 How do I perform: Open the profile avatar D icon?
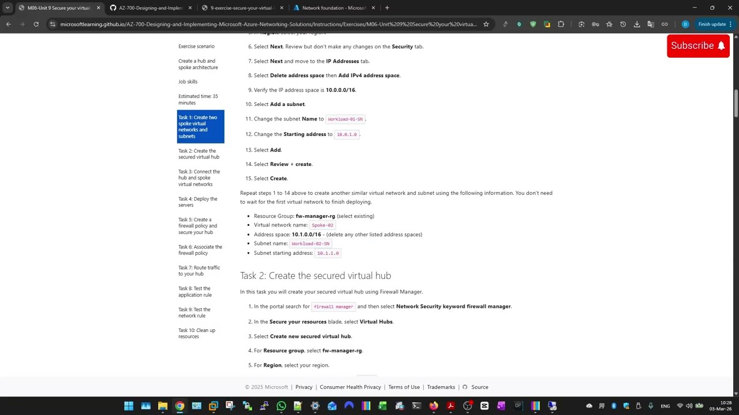click(685, 24)
